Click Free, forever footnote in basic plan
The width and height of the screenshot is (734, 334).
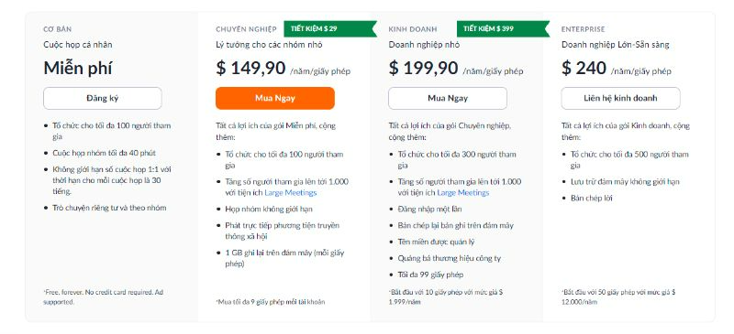tap(104, 297)
